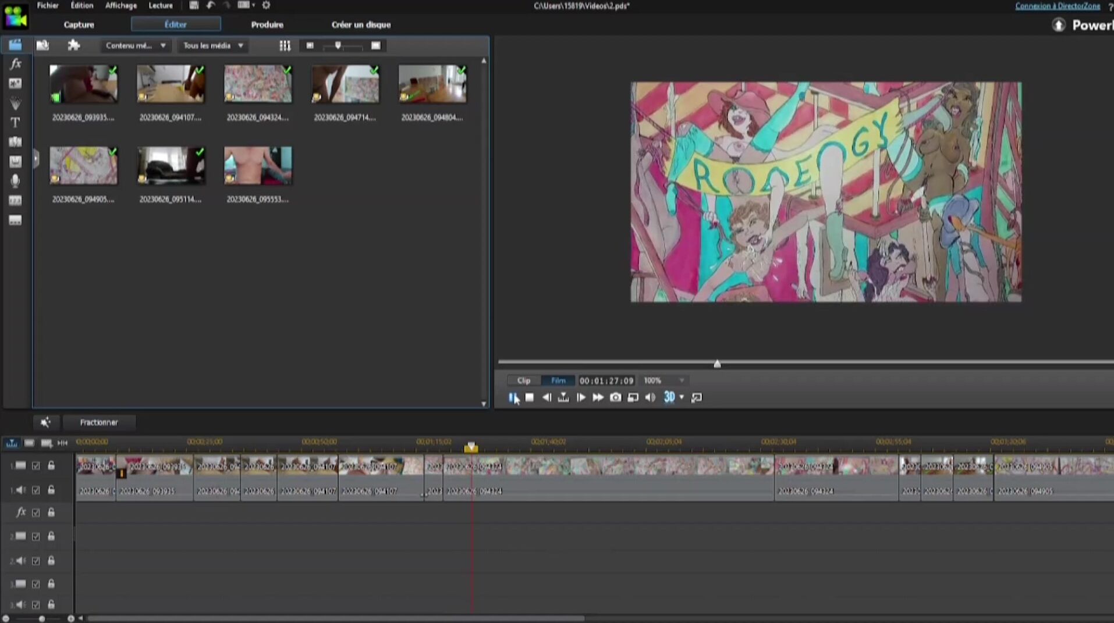Select Film preview mode
1114x623 pixels.
[558, 380]
